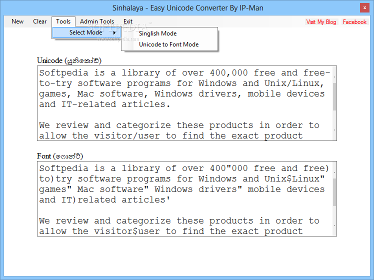Viewport: 374px width, 280px height.
Task: Click the up arrow of Font scrollbar
Action: 334,172
